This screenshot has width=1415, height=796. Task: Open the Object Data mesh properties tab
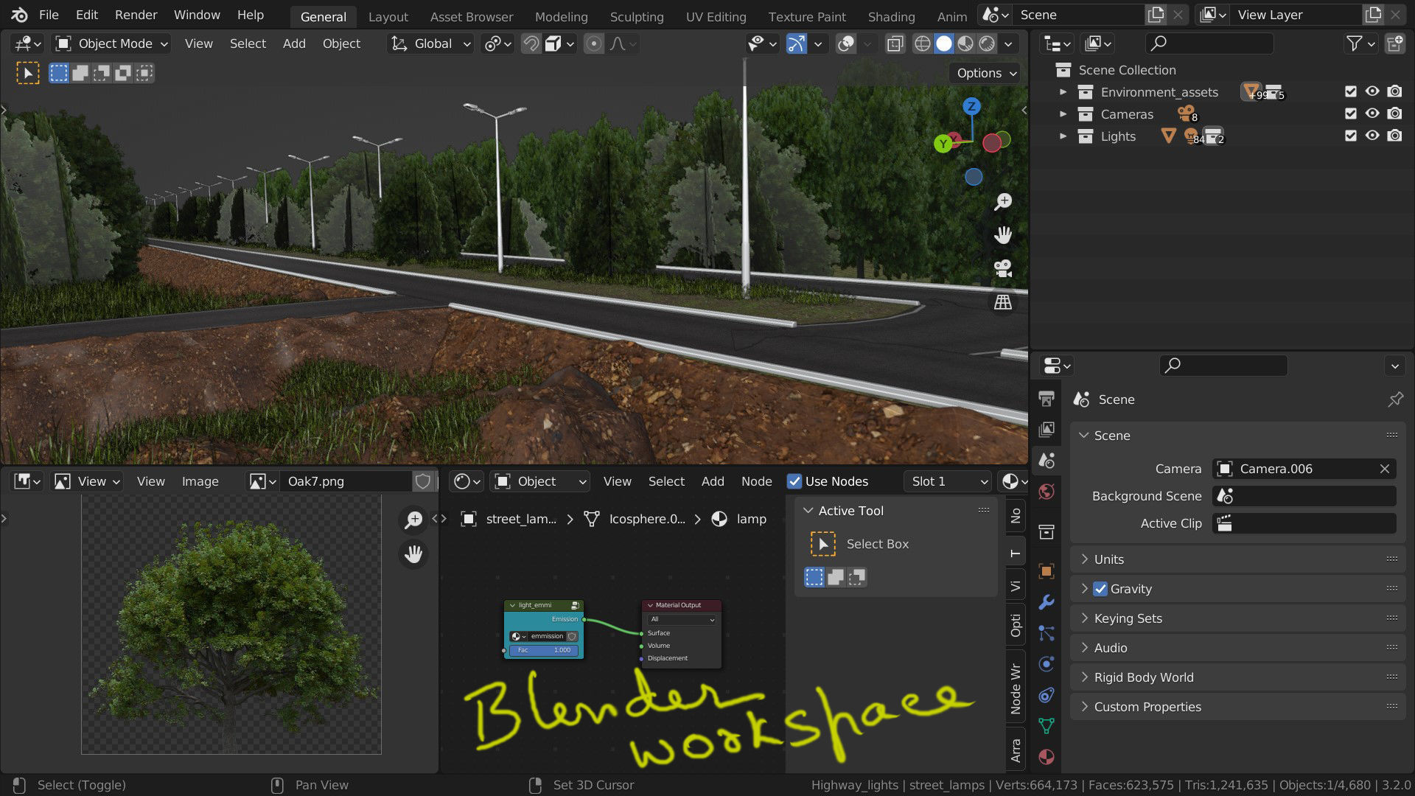pyautogui.click(x=1046, y=726)
